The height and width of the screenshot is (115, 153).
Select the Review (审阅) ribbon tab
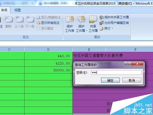4,10
